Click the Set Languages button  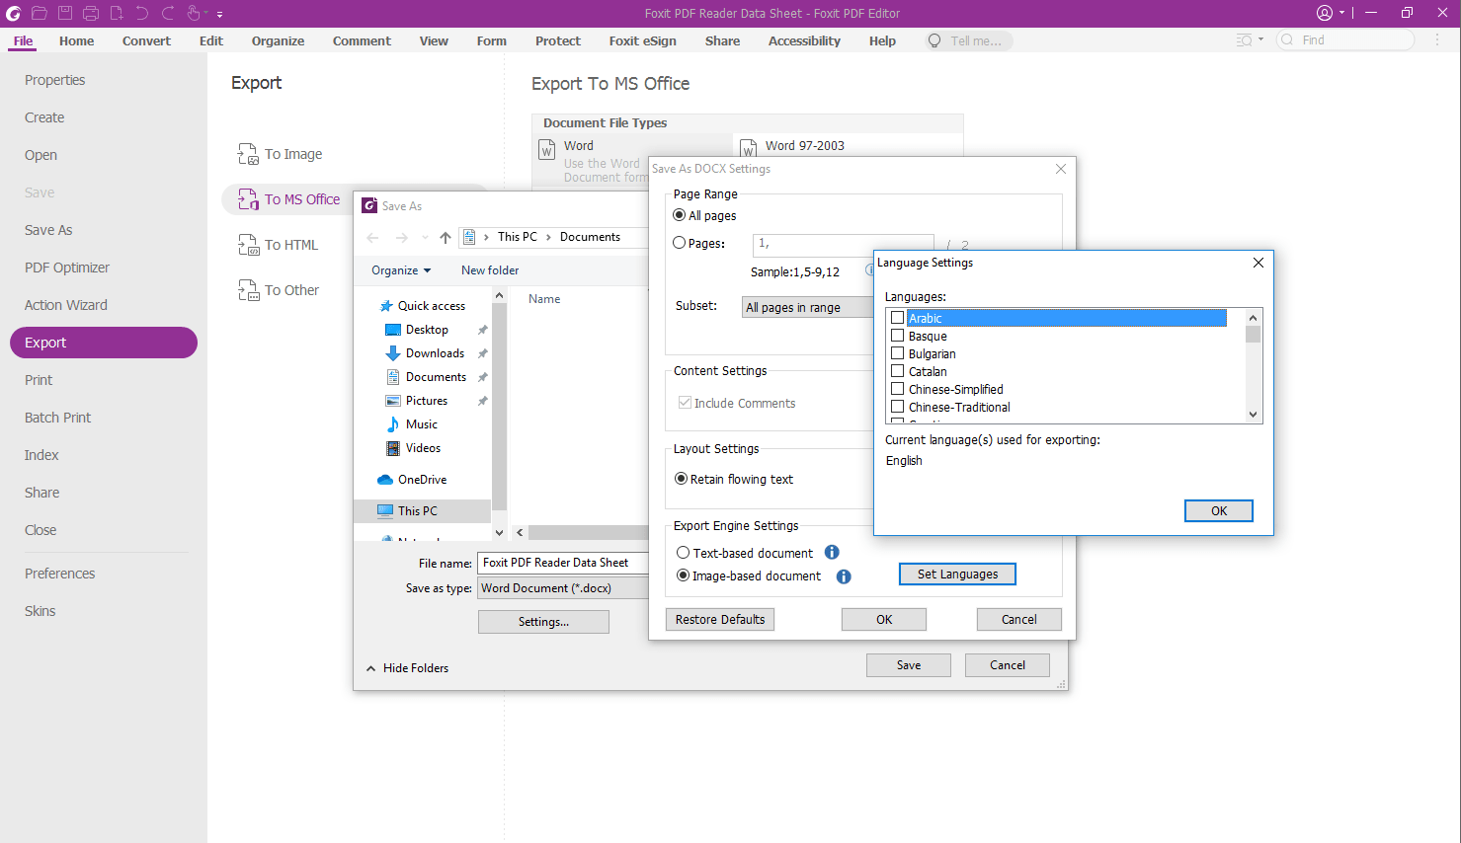[957, 575]
